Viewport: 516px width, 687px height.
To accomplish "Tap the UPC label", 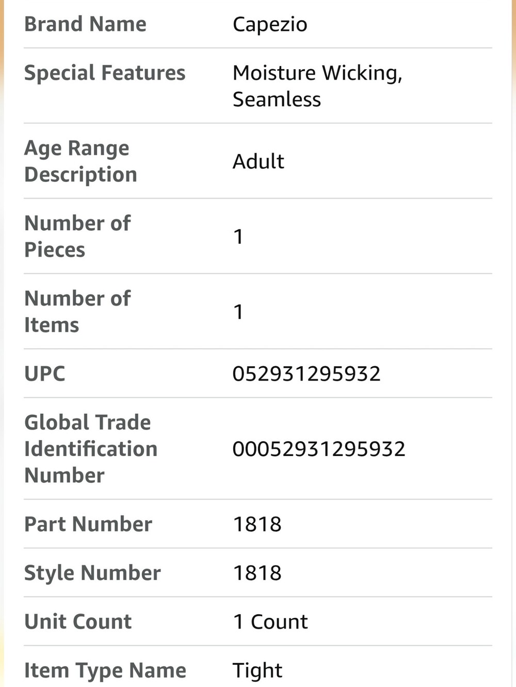I will click(45, 373).
